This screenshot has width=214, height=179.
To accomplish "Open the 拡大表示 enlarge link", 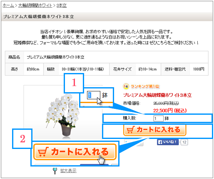I will click(x=68, y=171).
